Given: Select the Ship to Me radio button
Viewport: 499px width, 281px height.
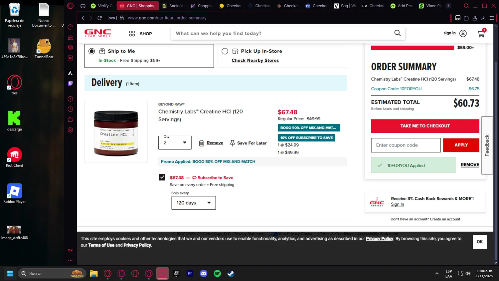Looking at the screenshot, I should [92, 51].
